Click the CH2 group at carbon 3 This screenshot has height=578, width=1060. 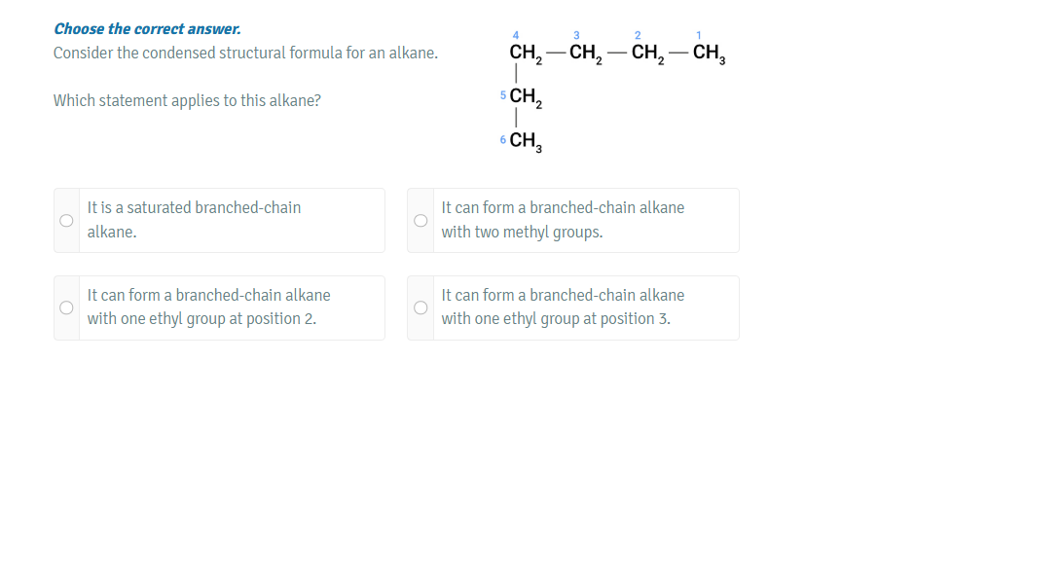coord(586,54)
